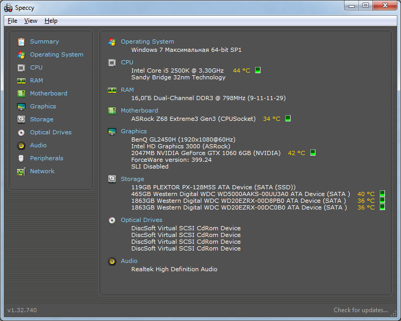The image size is (401, 321).
Task: Click the Operating System heading link in summary
Action: (x=147, y=41)
